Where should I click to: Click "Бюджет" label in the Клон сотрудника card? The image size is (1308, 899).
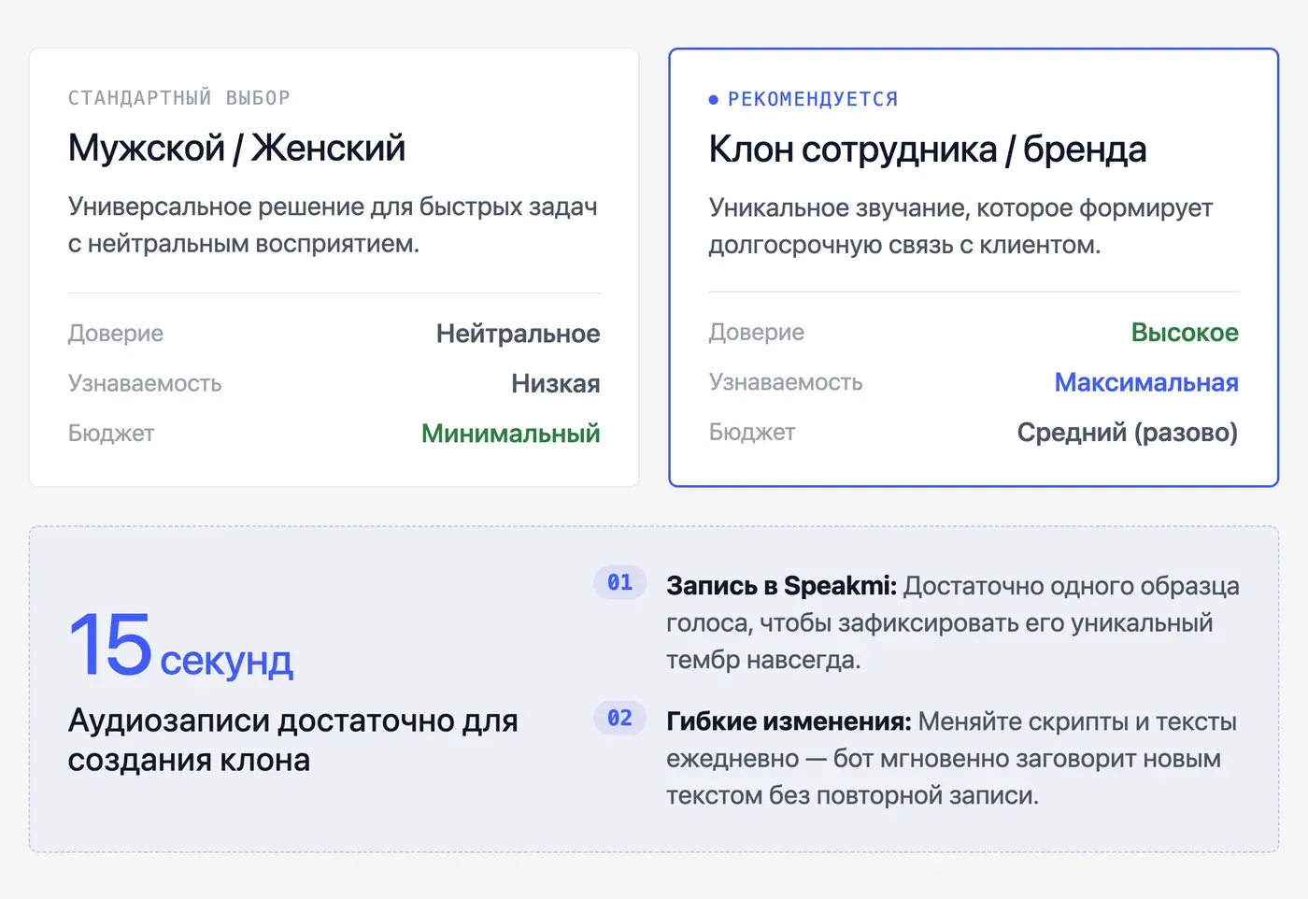pyautogui.click(x=752, y=433)
